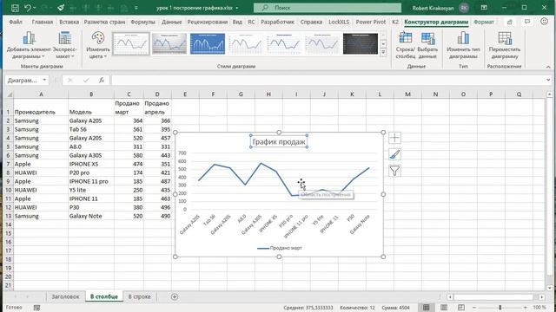Click the chart filters funnel button
The height and width of the screenshot is (312, 556).
(x=394, y=171)
